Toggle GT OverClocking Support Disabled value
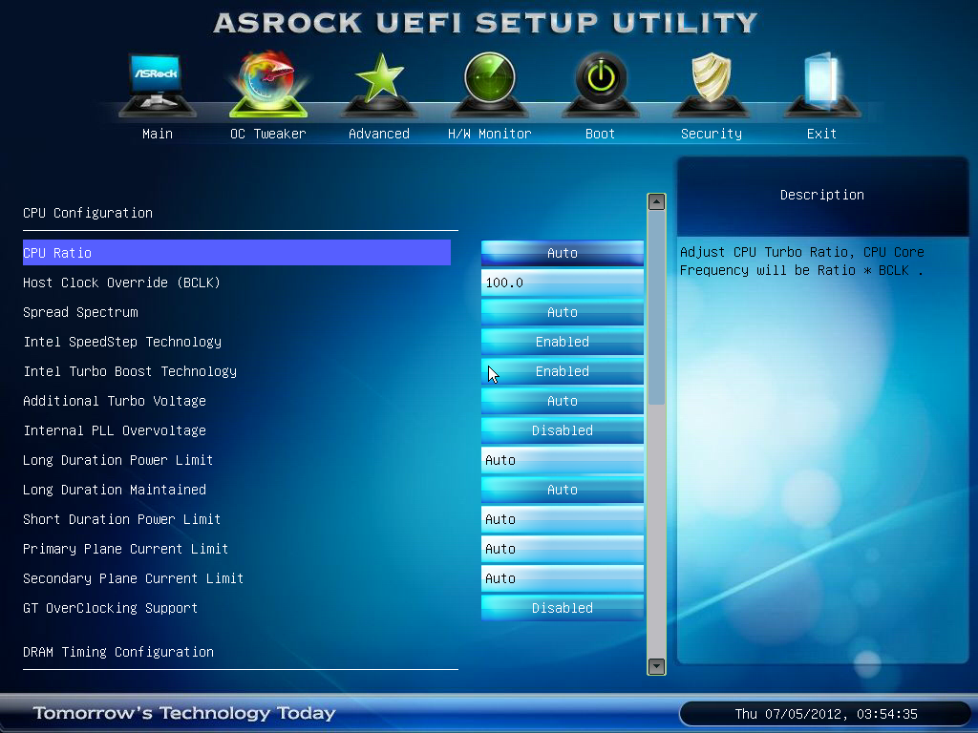Viewport: 978px width, 733px height. pos(562,608)
